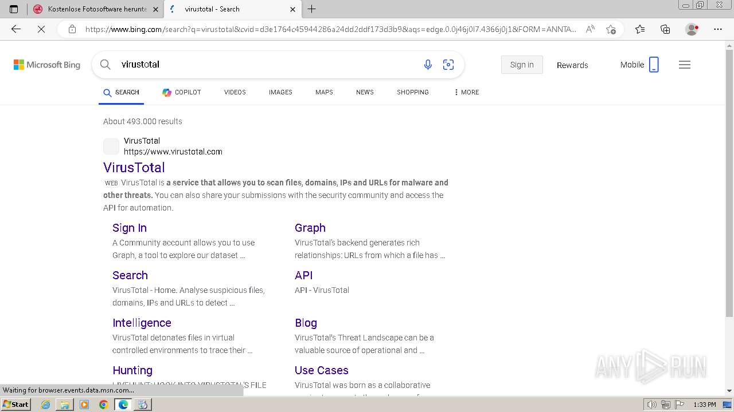The image size is (734, 412).
Task: Open Collections in Edge toolbar
Action: pos(665,29)
